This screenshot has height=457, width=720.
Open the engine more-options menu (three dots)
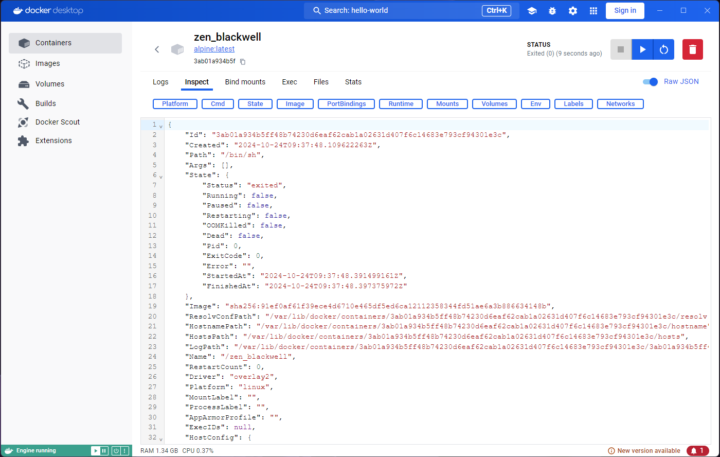coord(125,451)
